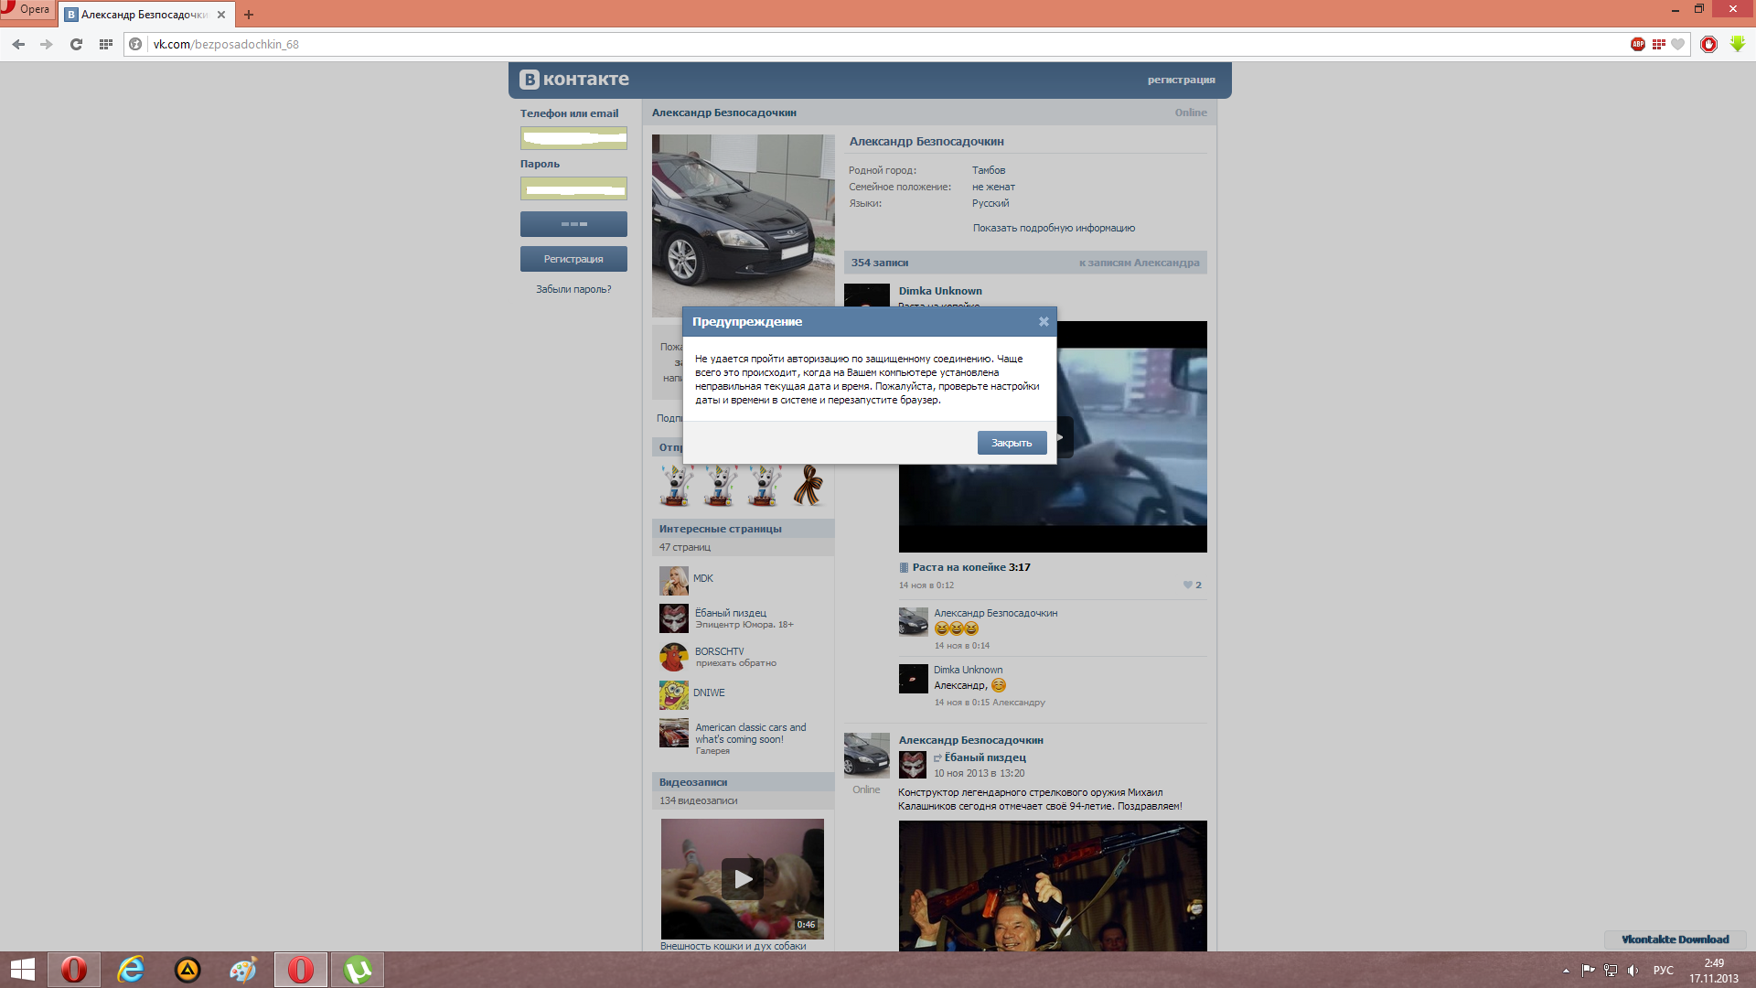Click the MDK page avatar
The width and height of the screenshot is (1756, 988).
(674, 581)
